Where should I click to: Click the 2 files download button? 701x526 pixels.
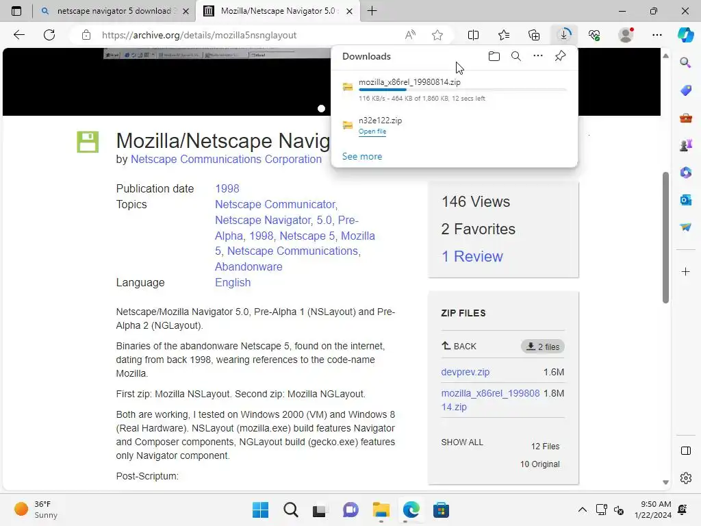pyautogui.click(x=542, y=347)
